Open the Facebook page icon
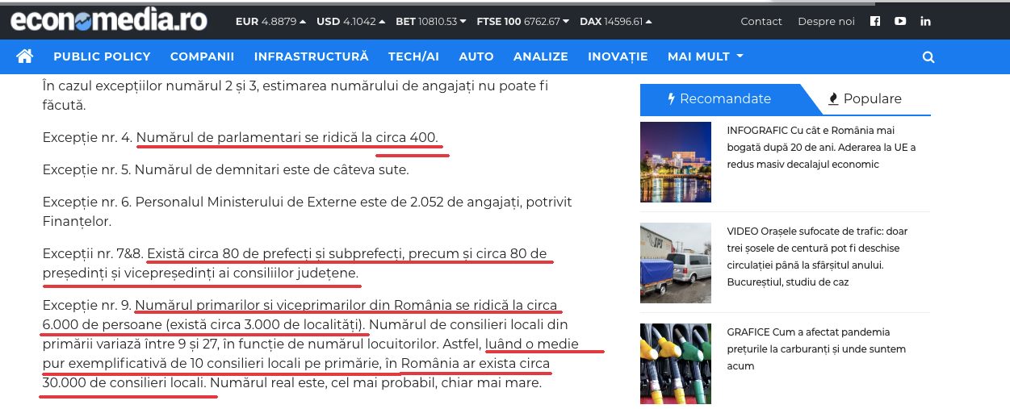Viewport: 1010px width, 409px height. (x=875, y=22)
